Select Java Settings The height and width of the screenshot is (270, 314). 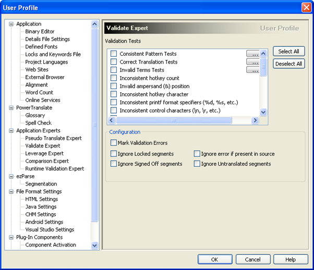click(x=41, y=206)
